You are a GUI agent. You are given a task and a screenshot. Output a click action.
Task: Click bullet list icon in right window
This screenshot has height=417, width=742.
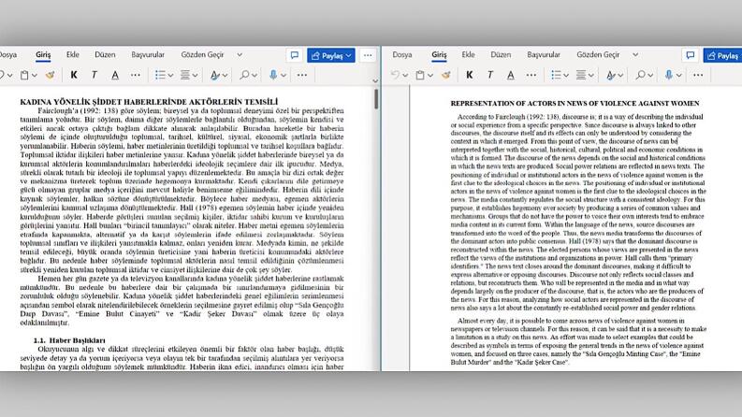click(556, 75)
